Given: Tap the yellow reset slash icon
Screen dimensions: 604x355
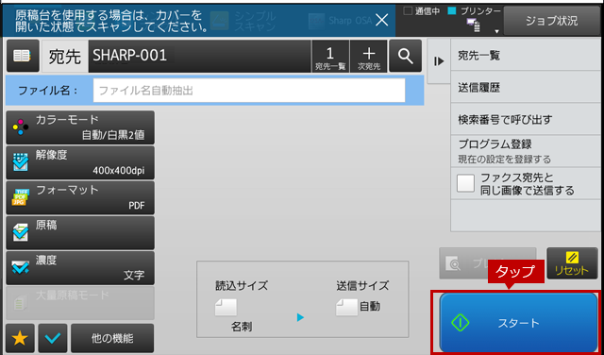Looking at the screenshot, I should coord(573,257).
